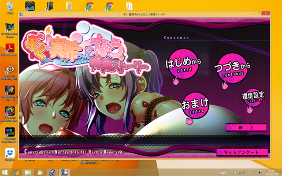Open 3D Vision Photo Viewer shortcut
Viewport: 282px width, 176px height.
tap(10, 30)
